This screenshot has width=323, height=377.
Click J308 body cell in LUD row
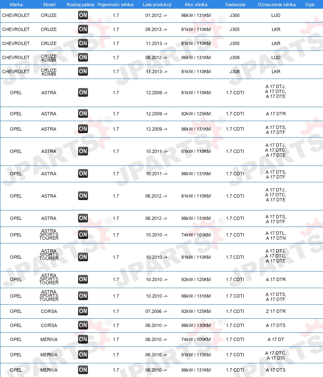pos(235,57)
